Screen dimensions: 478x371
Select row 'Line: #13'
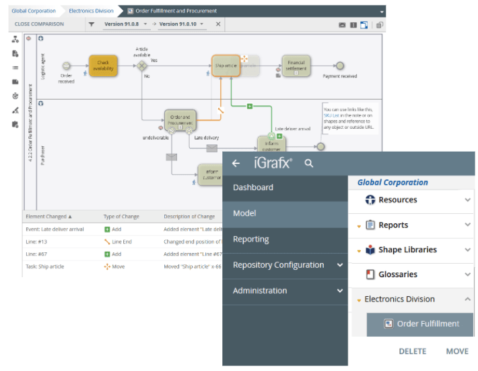(123, 242)
